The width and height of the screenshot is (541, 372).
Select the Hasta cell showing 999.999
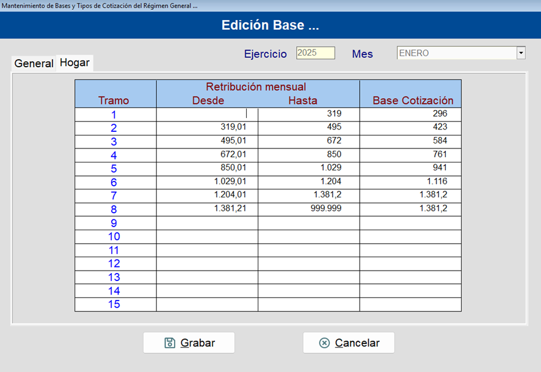309,210
